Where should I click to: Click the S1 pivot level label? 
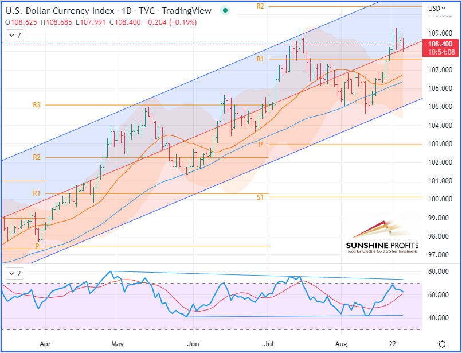(x=260, y=197)
